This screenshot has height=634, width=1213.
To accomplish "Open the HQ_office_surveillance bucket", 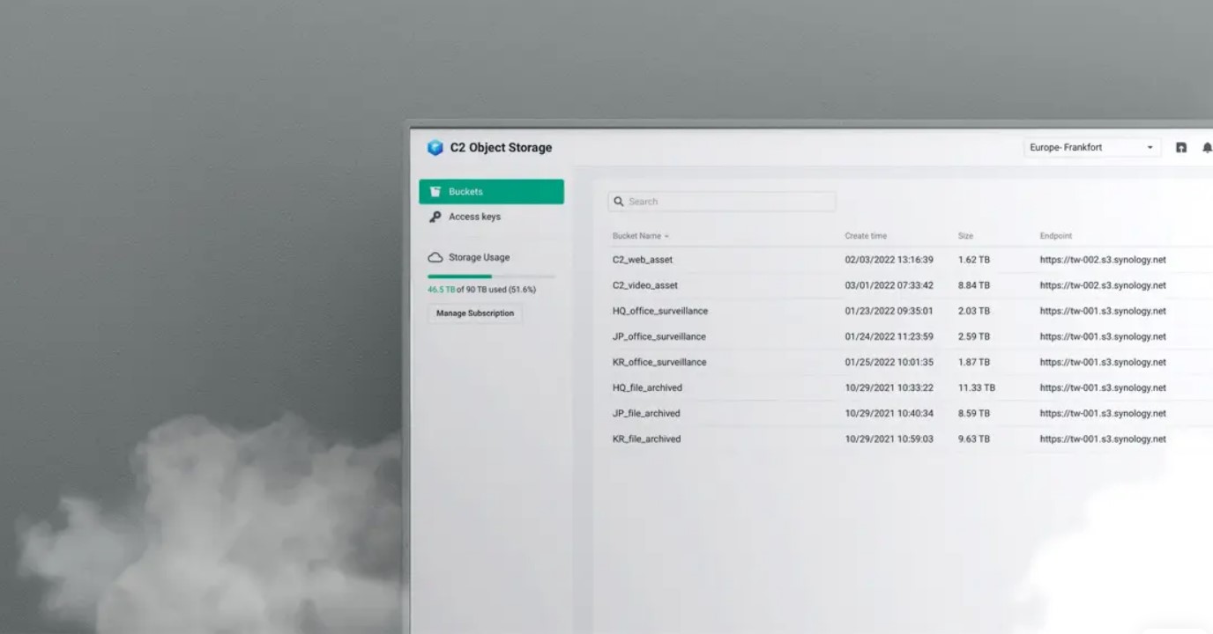I will click(660, 311).
